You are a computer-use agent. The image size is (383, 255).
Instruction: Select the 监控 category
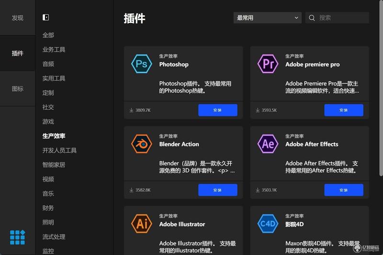coord(48,251)
